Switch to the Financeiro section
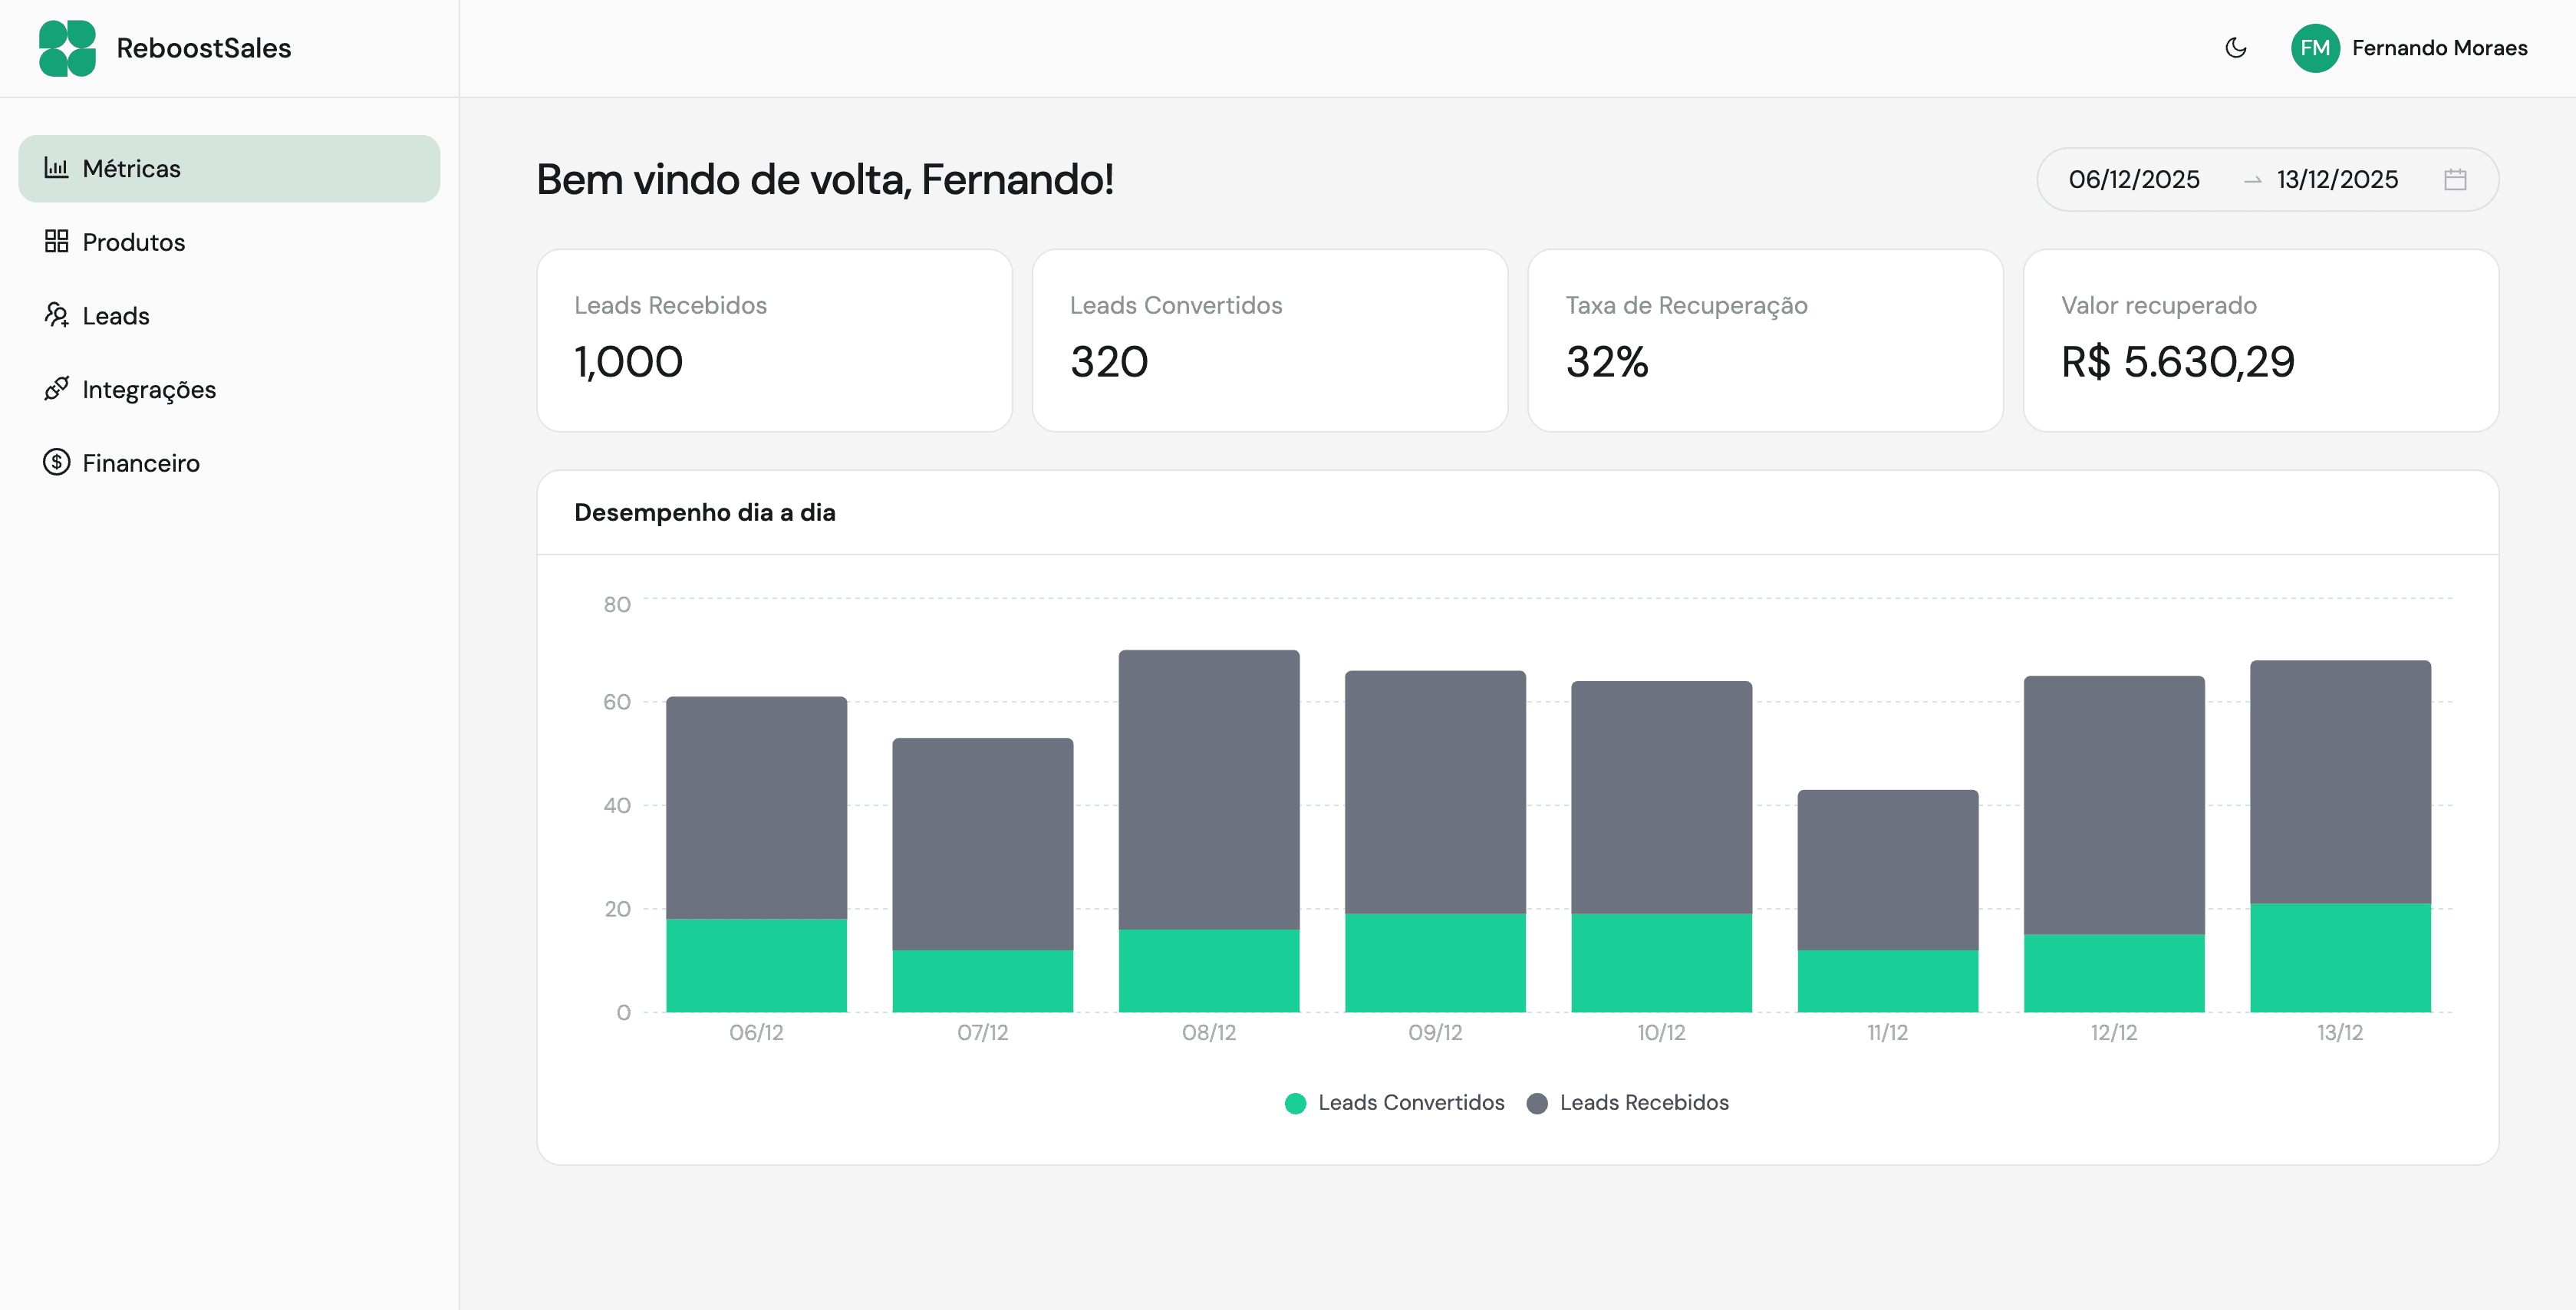This screenshot has width=2576, height=1310. tap(141, 462)
